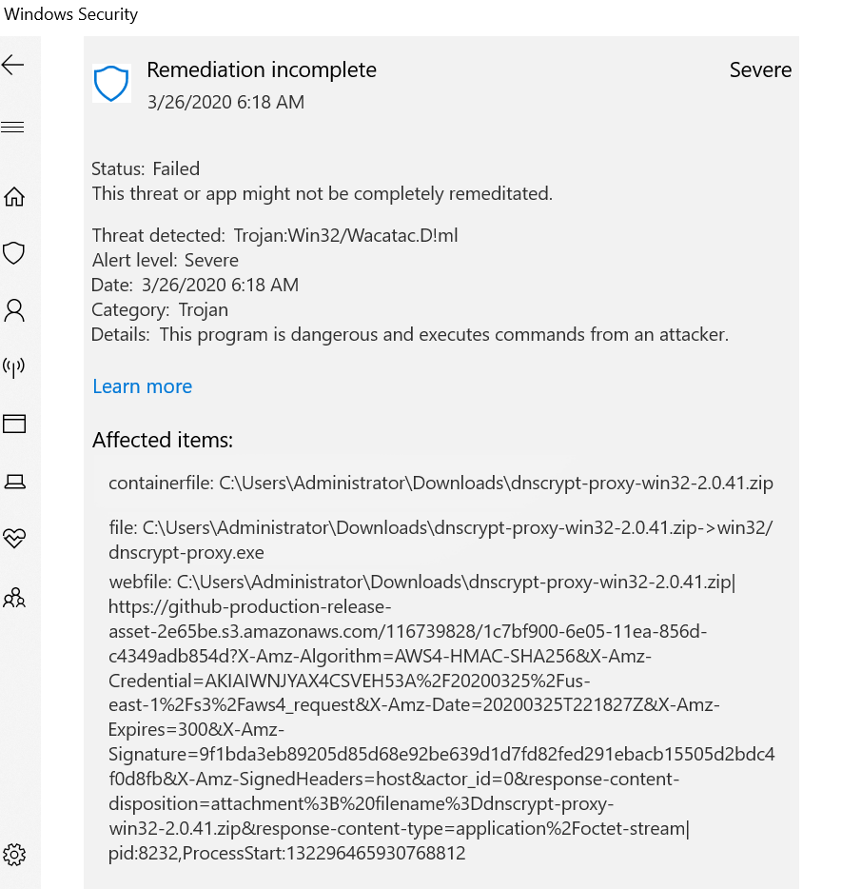Open Device performance & health heart icon
842x889 pixels.
[13, 539]
